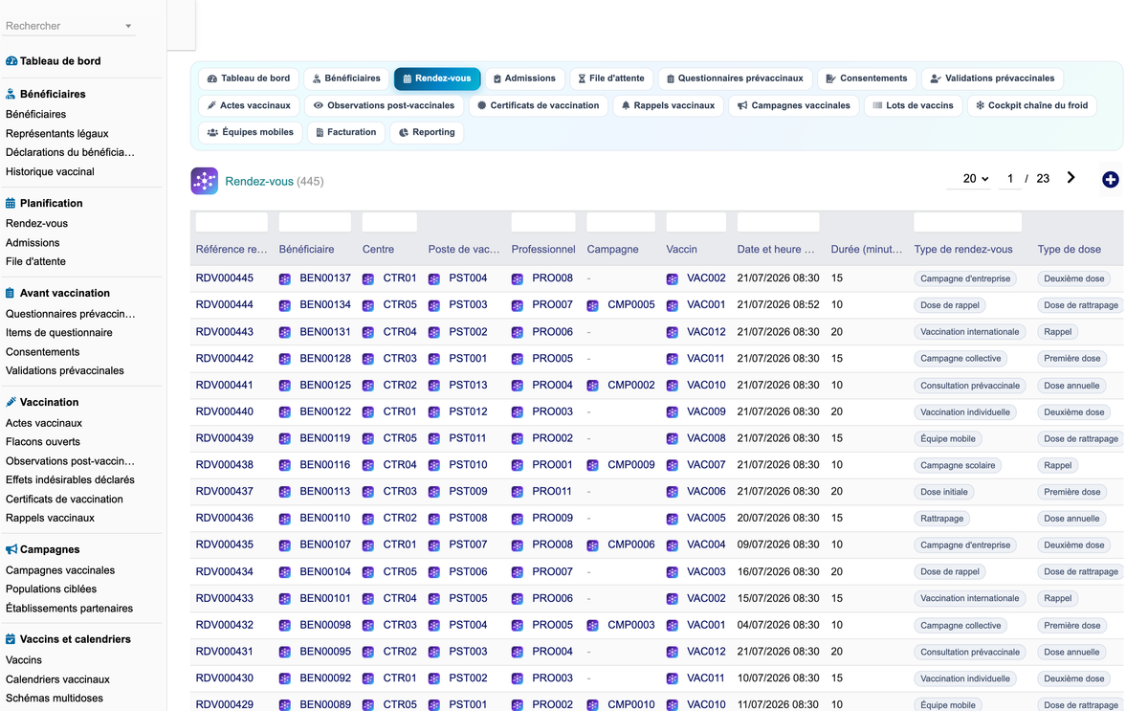Click the beneficiary icon beside BEN00137
This screenshot has height=711, width=1148.
coord(284,278)
